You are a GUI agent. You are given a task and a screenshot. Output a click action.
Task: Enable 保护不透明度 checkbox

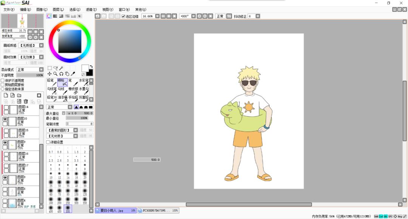click(x=3, y=81)
